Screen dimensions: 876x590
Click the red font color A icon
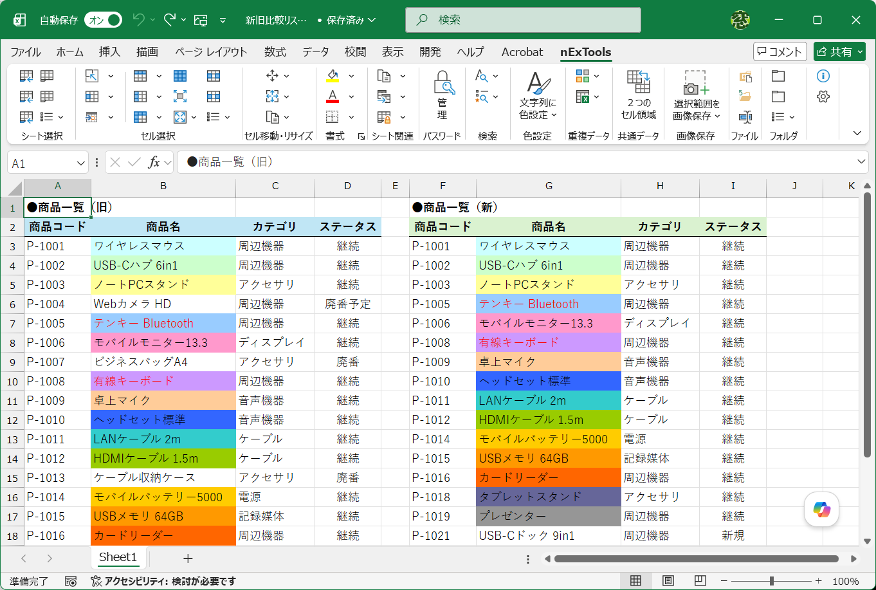[333, 97]
